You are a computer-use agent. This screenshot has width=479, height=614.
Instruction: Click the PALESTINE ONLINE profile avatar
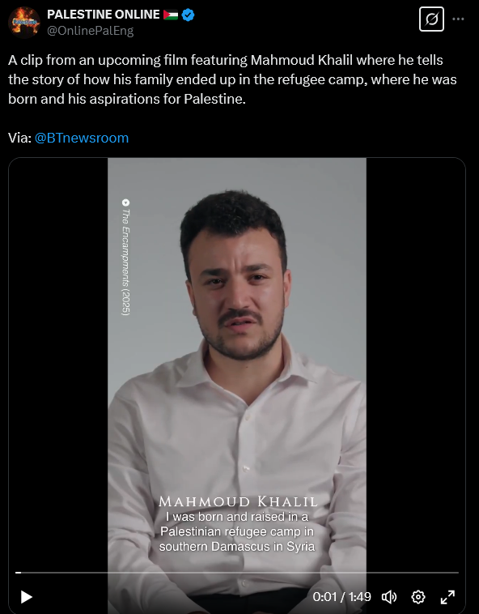[24, 23]
